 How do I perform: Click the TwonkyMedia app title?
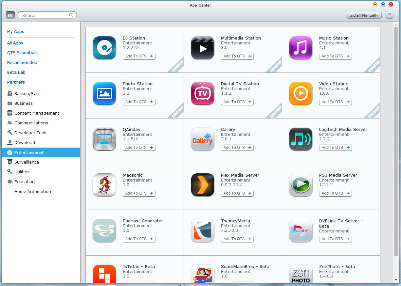[235, 221]
